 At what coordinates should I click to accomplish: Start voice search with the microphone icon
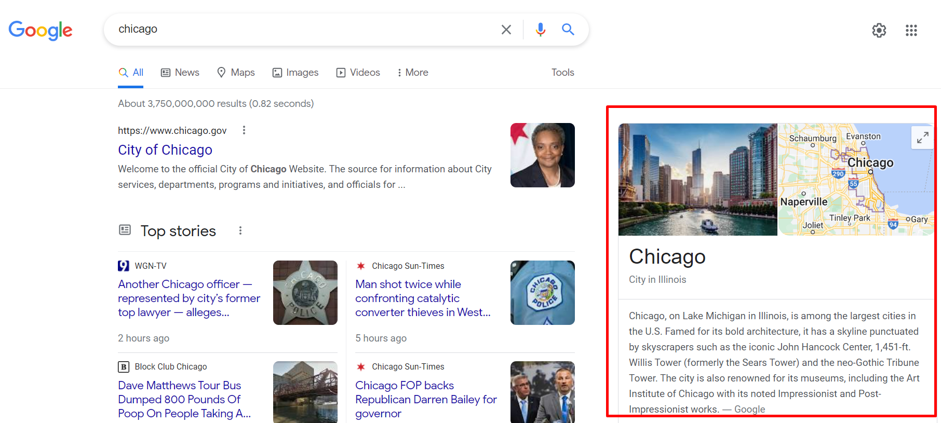[541, 30]
